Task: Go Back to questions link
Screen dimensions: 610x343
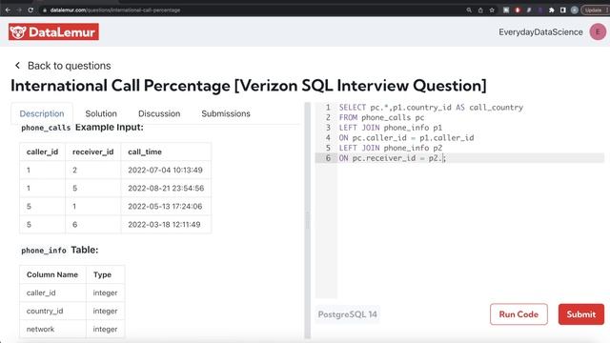Action: coord(70,66)
